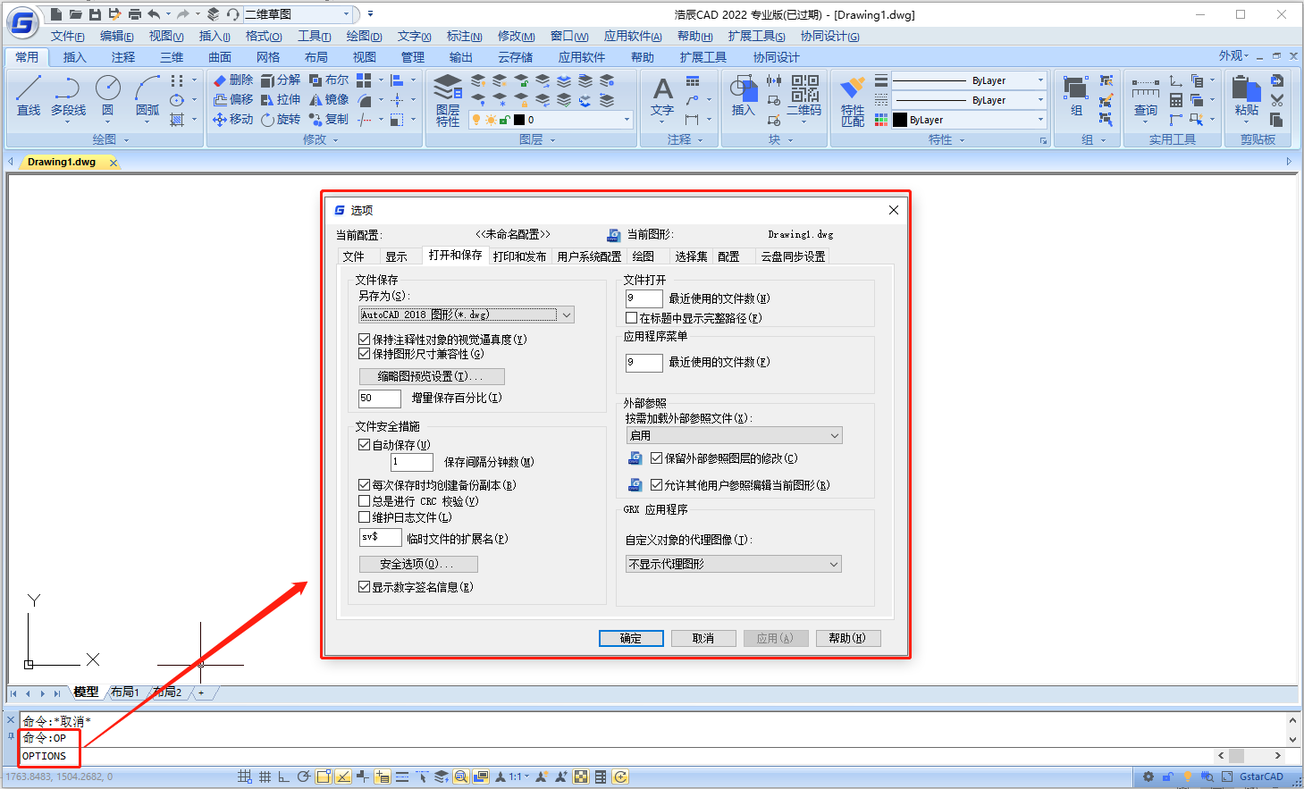This screenshot has width=1304, height=789.
Task: Check the 维护日志文件 checkbox
Action: [364, 516]
